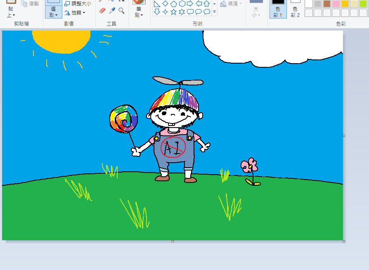369x270 pixels.
Task: Choose the six-point star shape
Action: 182,12
